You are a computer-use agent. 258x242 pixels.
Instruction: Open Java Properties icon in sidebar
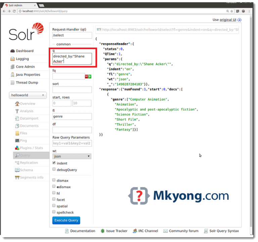click(12, 75)
